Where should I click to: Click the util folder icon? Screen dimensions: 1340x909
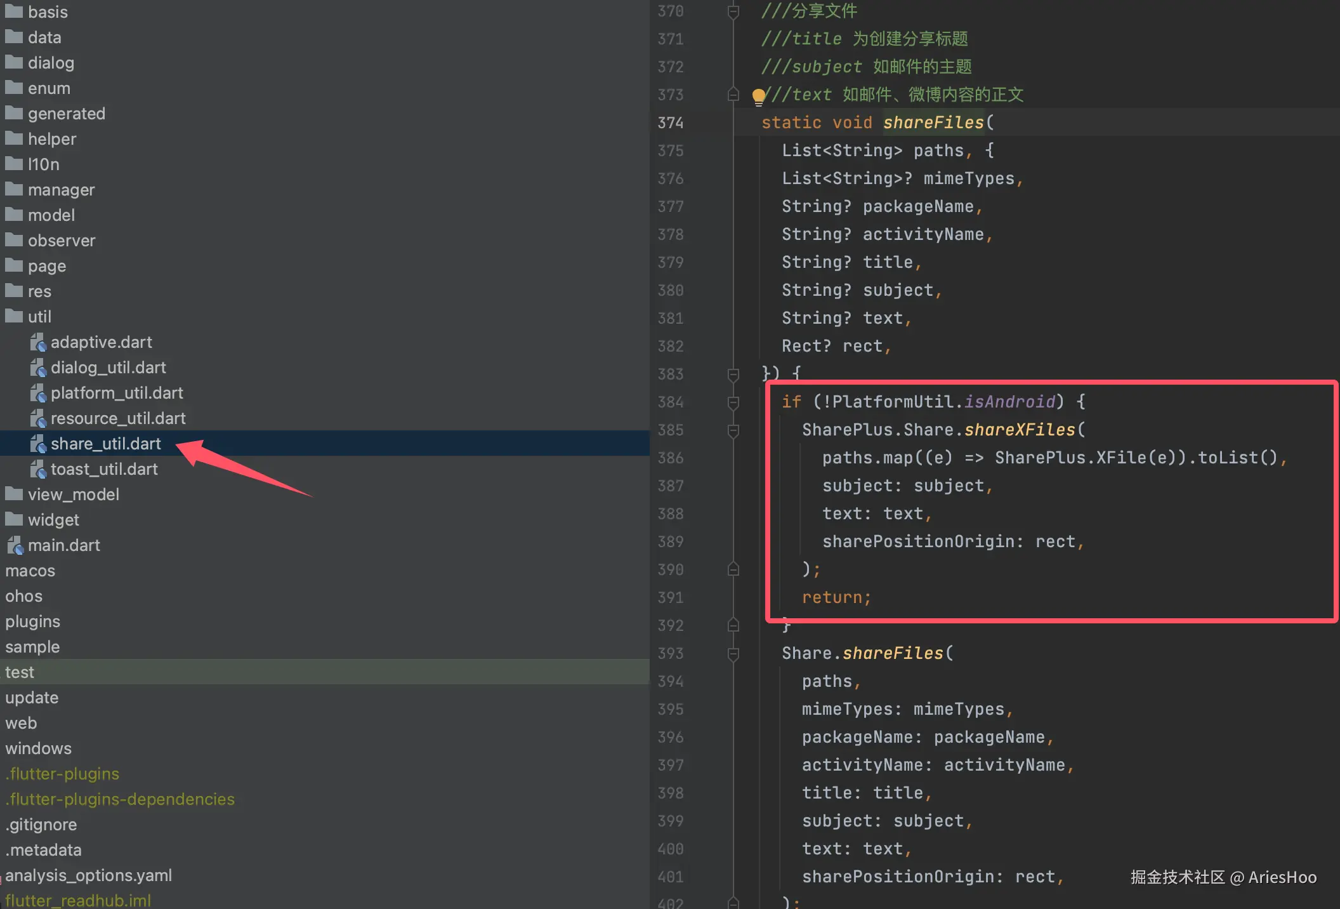pos(13,316)
